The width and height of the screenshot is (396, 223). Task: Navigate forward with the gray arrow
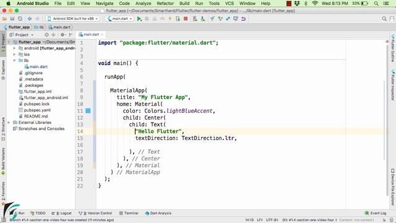click(37, 19)
